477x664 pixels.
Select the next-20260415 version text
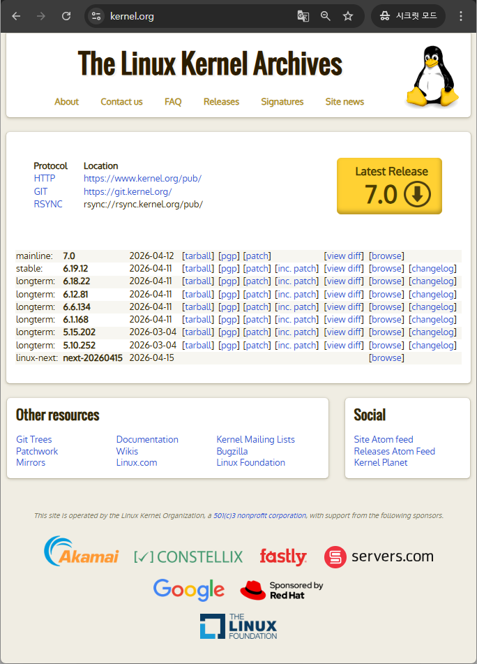(93, 357)
